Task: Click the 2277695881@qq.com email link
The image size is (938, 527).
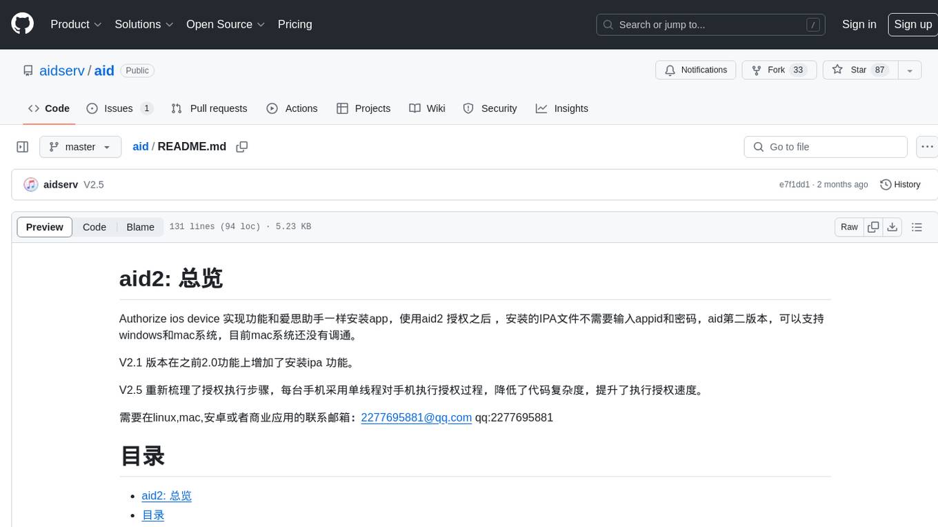Action: [x=417, y=417]
